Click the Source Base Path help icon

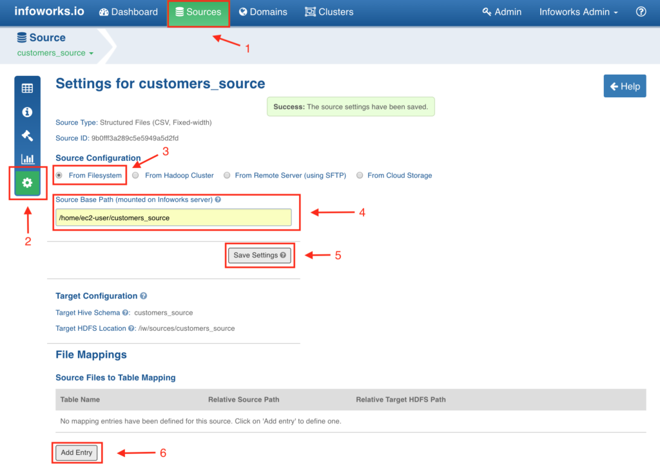[x=218, y=199]
